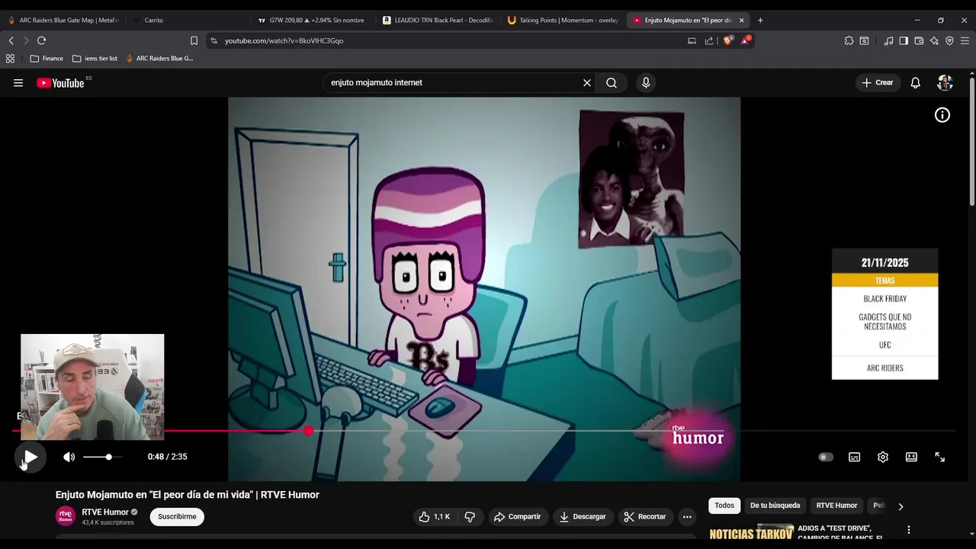Open a new browser tab

pos(760,21)
